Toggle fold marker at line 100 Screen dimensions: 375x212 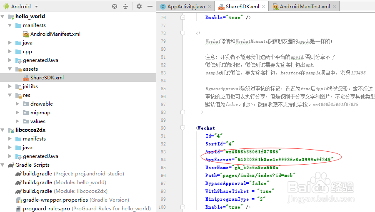(183, 207)
